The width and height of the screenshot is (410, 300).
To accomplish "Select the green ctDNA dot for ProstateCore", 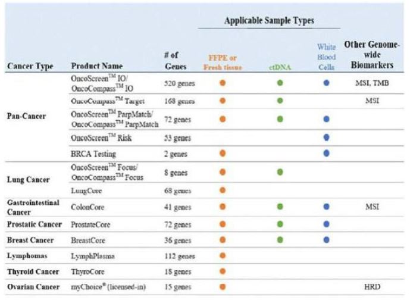I will (x=280, y=224).
